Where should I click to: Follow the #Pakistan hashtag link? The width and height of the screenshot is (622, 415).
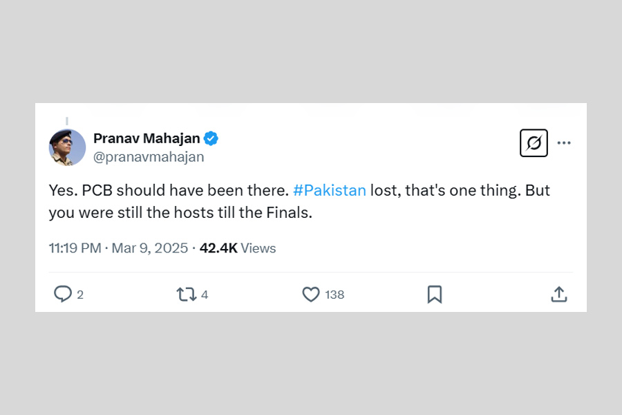tap(329, 190)
